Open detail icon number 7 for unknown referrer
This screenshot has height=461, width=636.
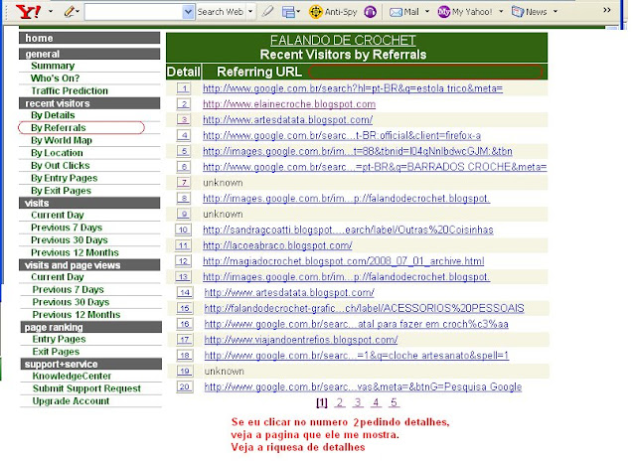[184, 183]
